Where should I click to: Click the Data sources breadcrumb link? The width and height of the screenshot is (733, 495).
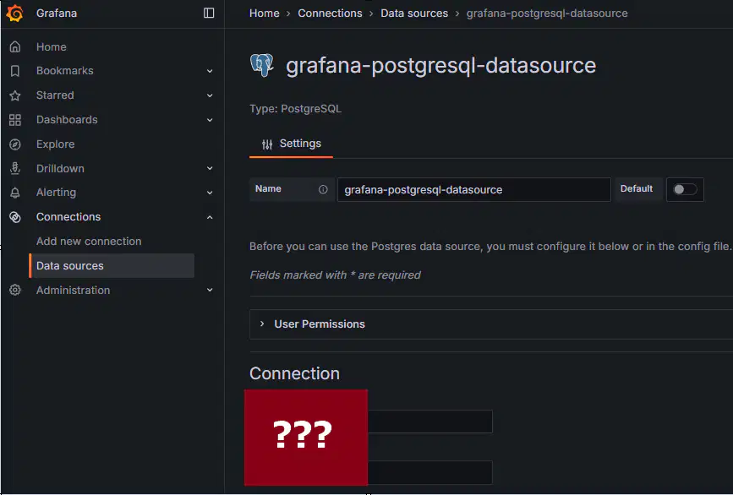pyautogui.click(x=414, y=13)
